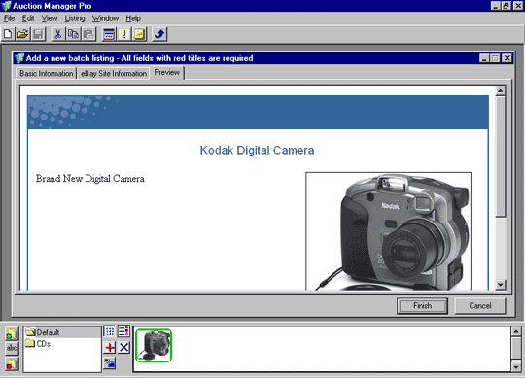Open the Help menu
525x378 pixels.
(133, 18)
